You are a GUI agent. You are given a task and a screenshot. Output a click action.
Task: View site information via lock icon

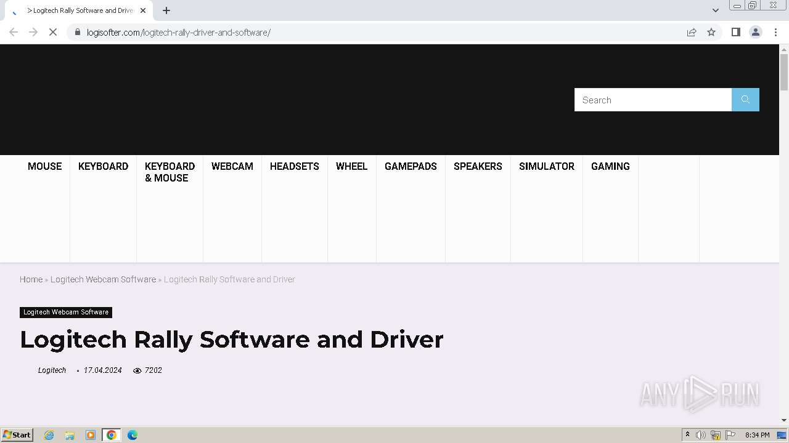[77, 32]
